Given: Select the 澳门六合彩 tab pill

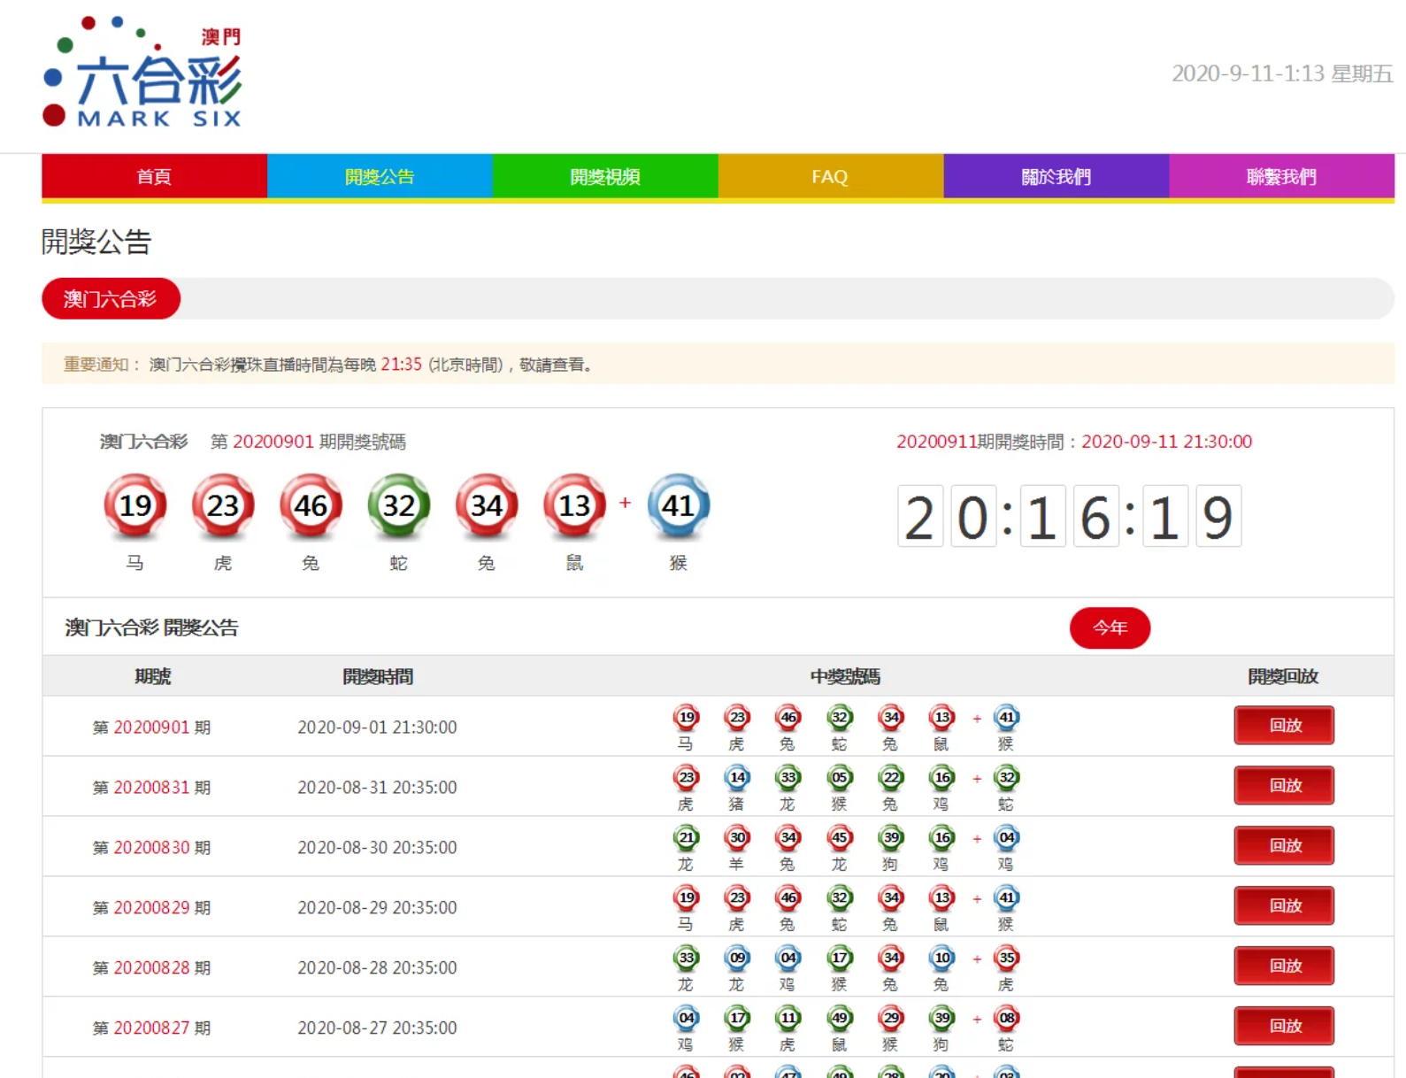Looking at the screenshot, I should (x=111, y=299).
